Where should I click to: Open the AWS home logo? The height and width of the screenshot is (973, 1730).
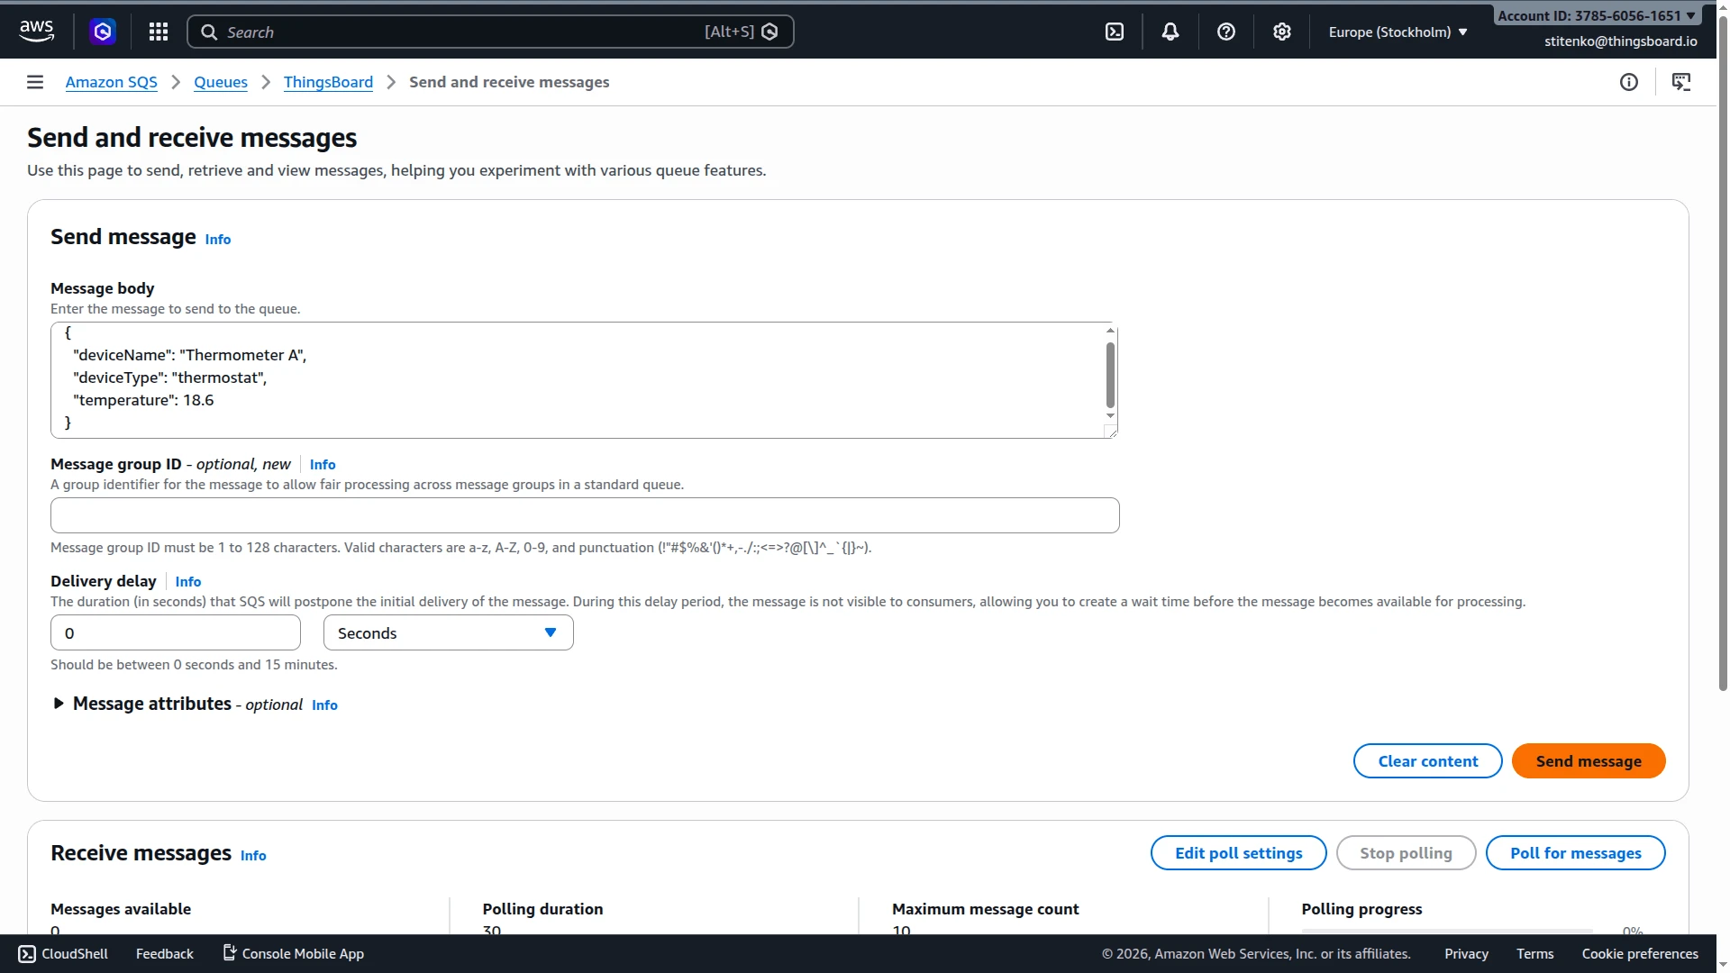pos(37,32)
